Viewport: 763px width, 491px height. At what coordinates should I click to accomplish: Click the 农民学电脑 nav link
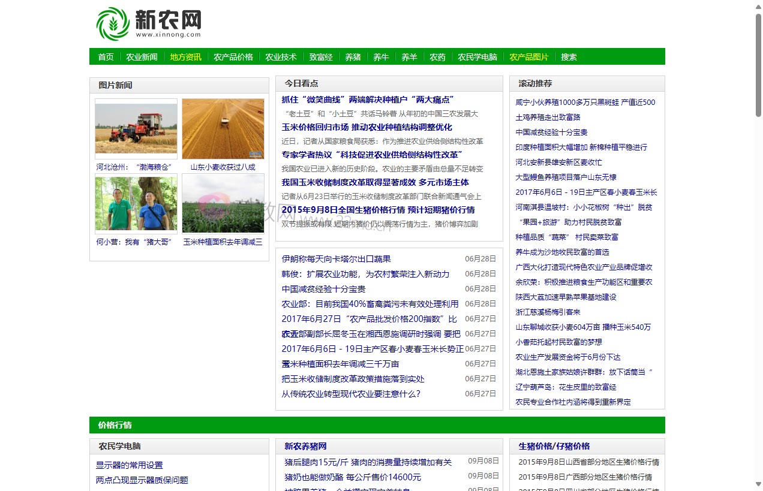pos(477,56)
